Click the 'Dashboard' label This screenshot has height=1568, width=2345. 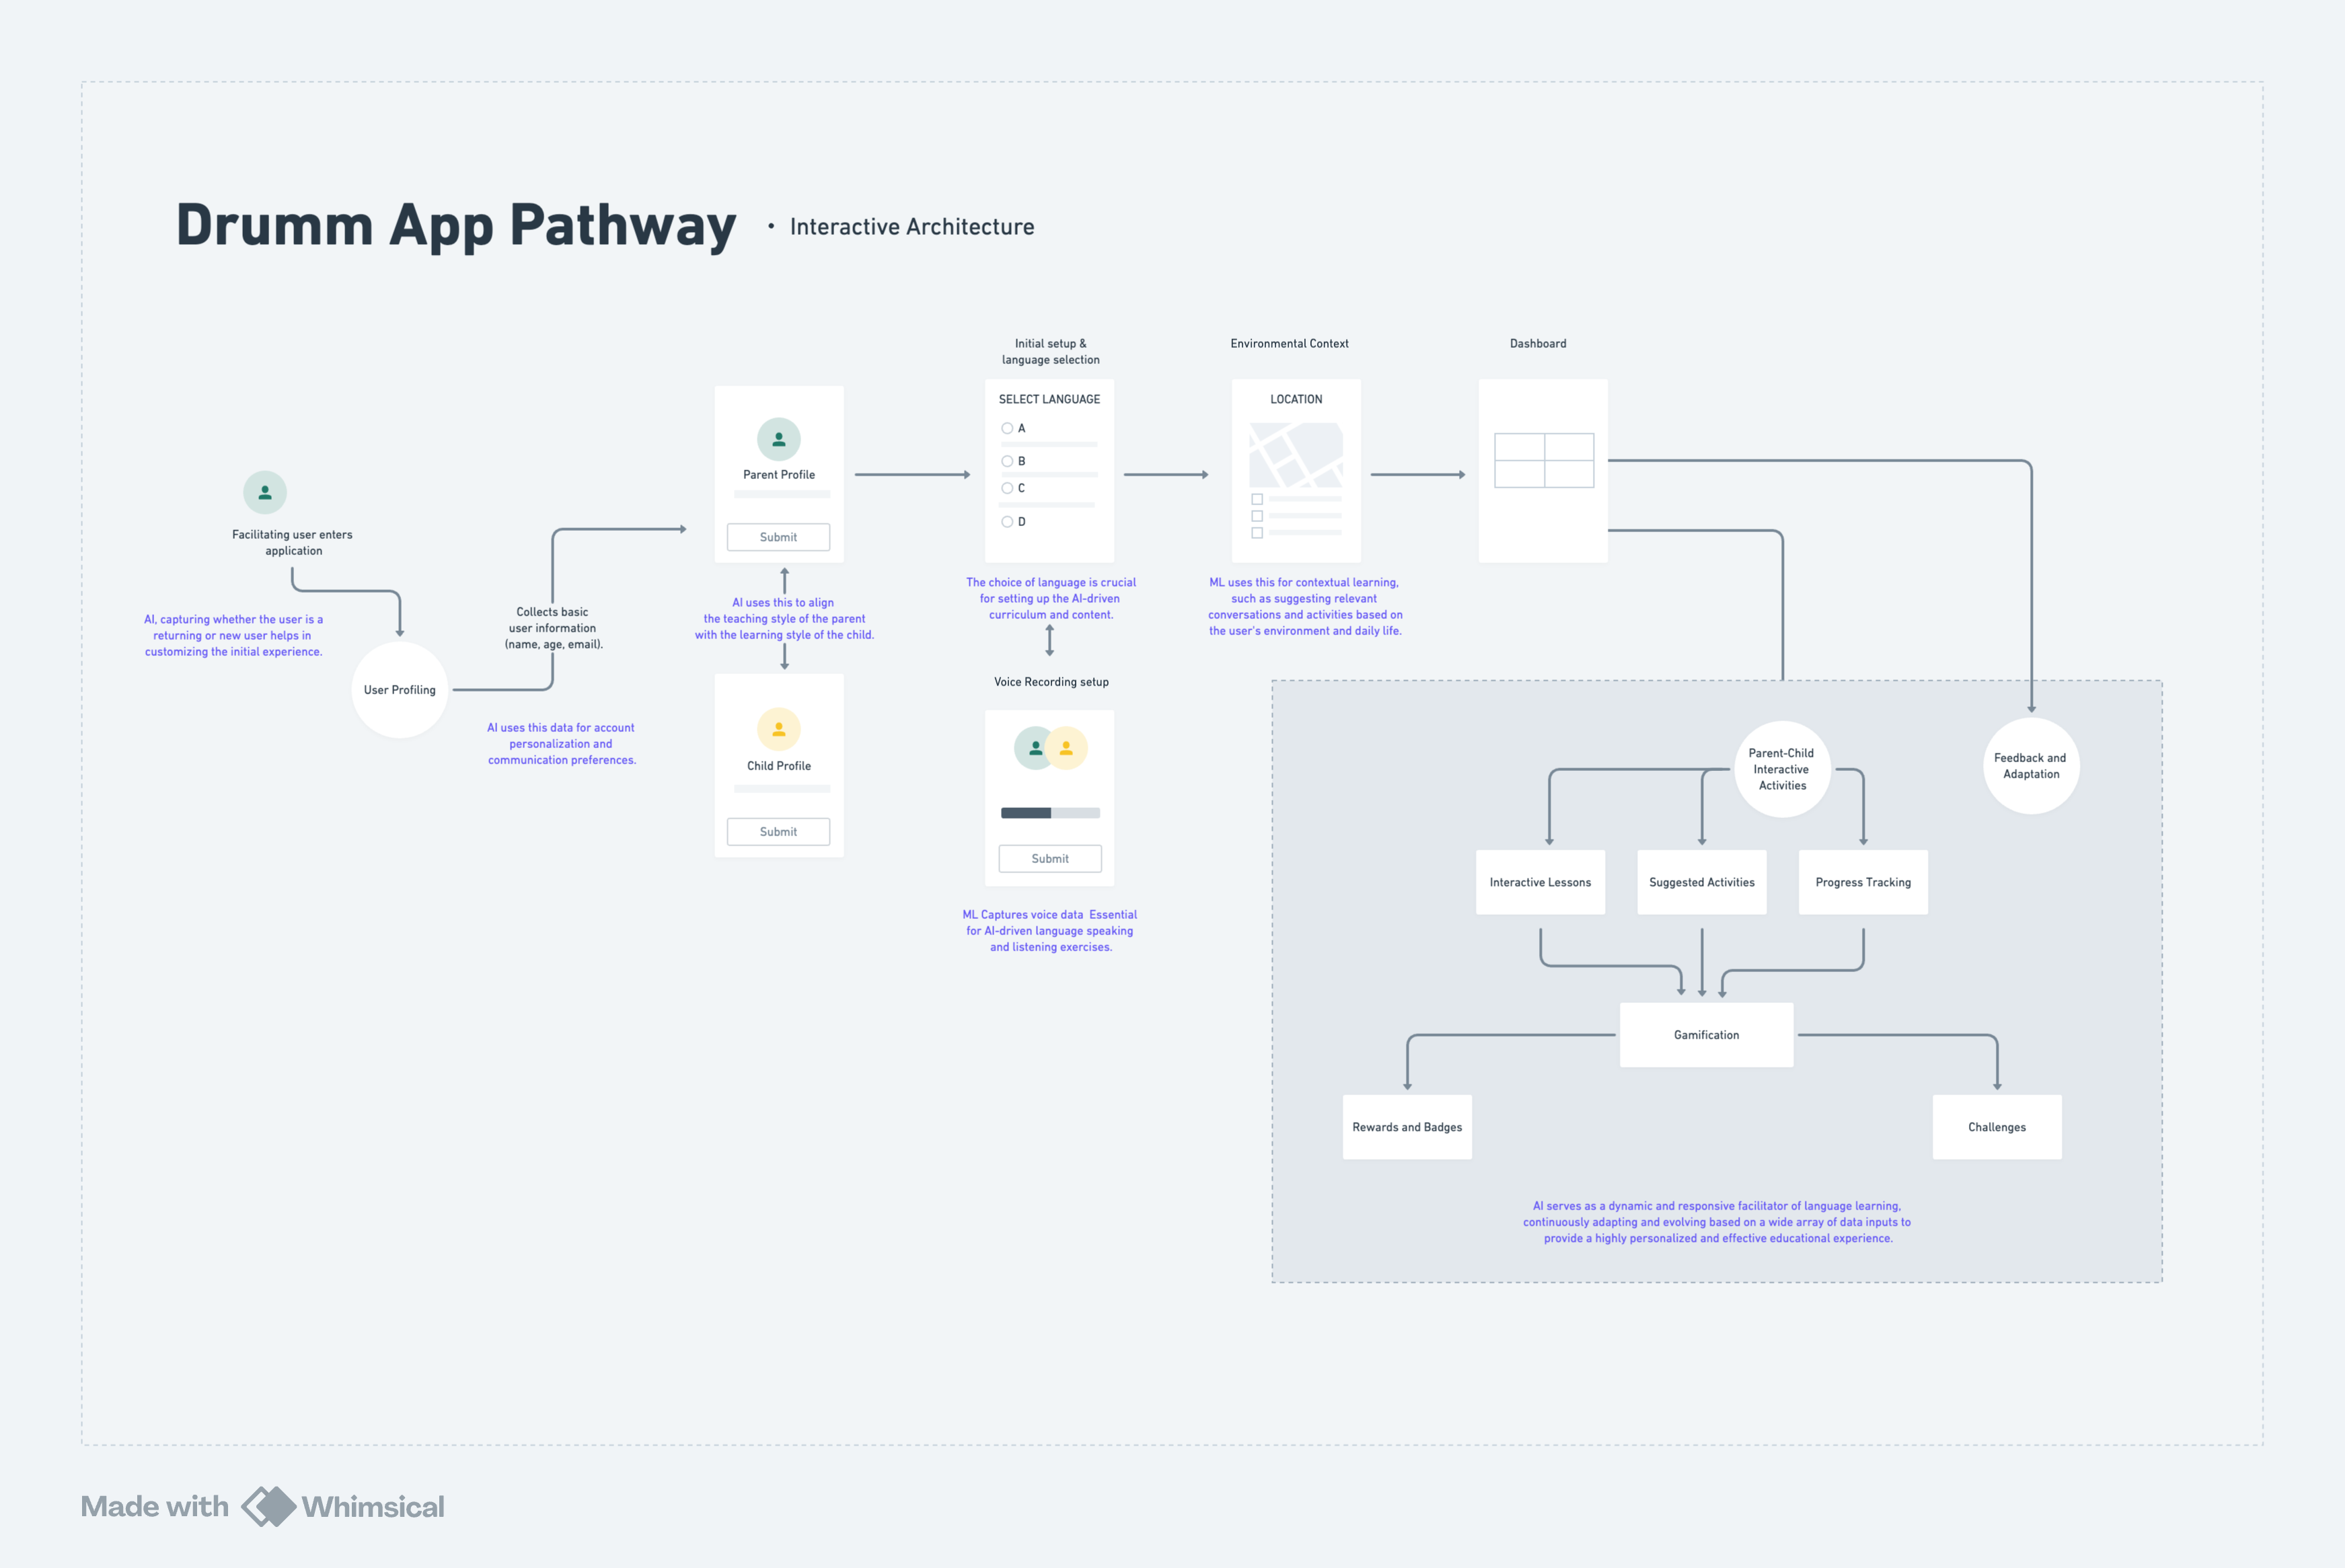pyautogui.click(x=1538, y=343)
